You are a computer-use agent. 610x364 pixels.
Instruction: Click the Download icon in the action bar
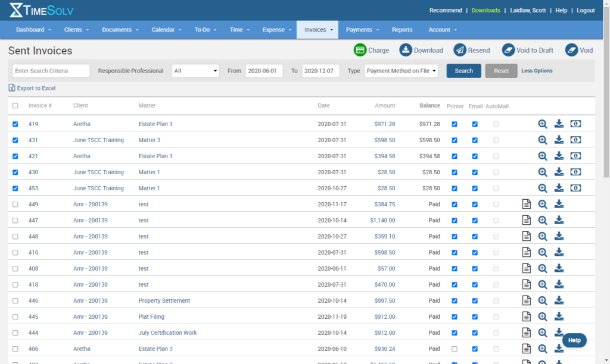click(405, 50)
